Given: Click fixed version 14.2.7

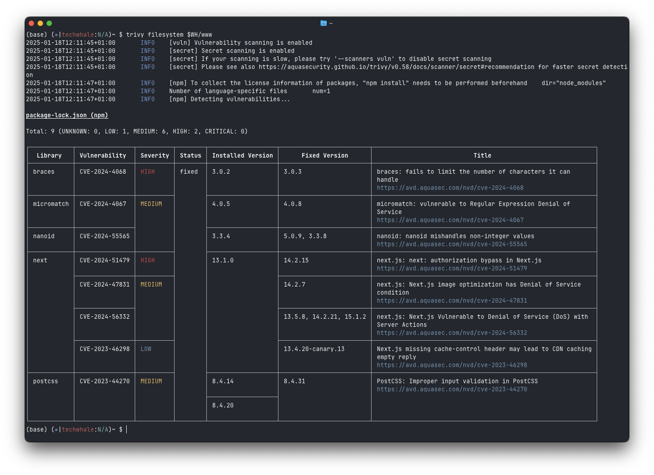Looking at the screenshot, I should (x=295, y=285).
